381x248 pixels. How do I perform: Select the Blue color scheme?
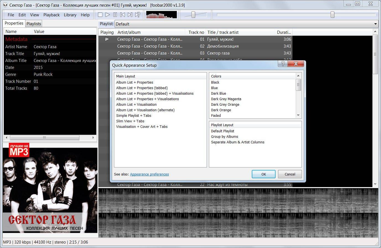[214, 88]
